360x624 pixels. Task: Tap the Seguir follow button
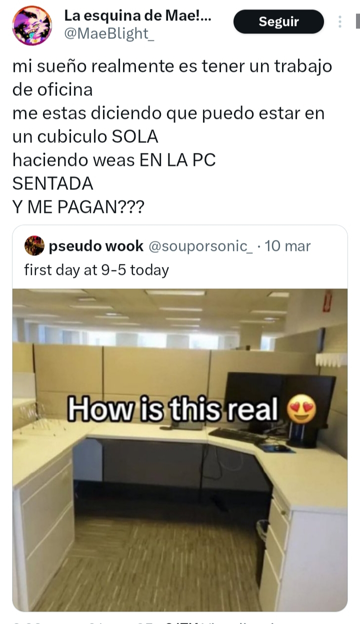click(278, 21)
